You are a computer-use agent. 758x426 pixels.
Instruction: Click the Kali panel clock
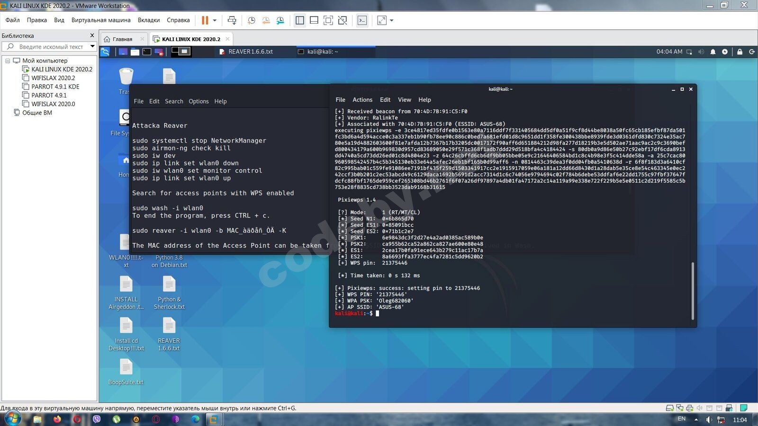tap(669, 52)
